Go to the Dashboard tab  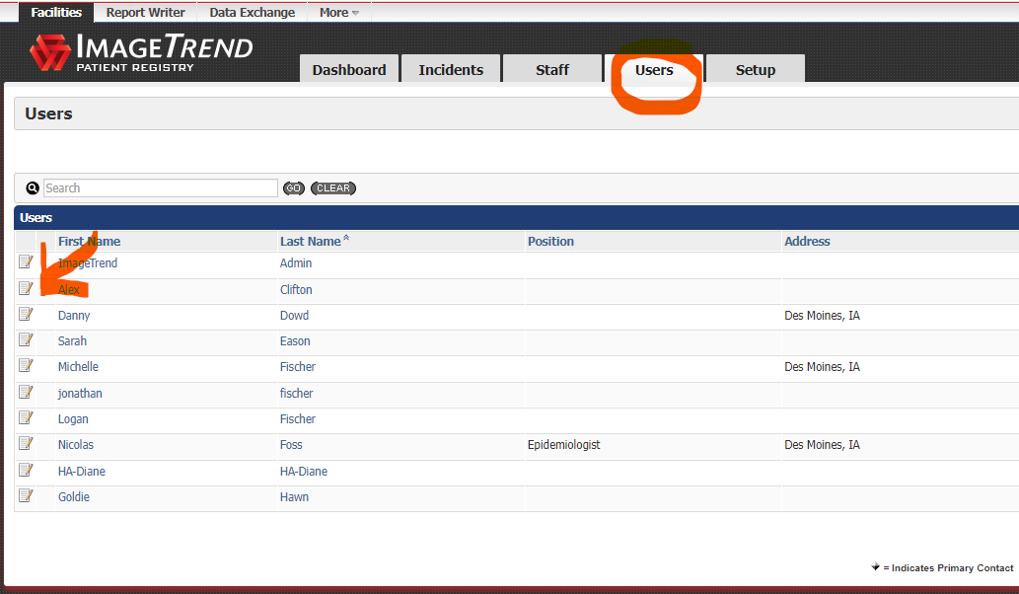349,70
